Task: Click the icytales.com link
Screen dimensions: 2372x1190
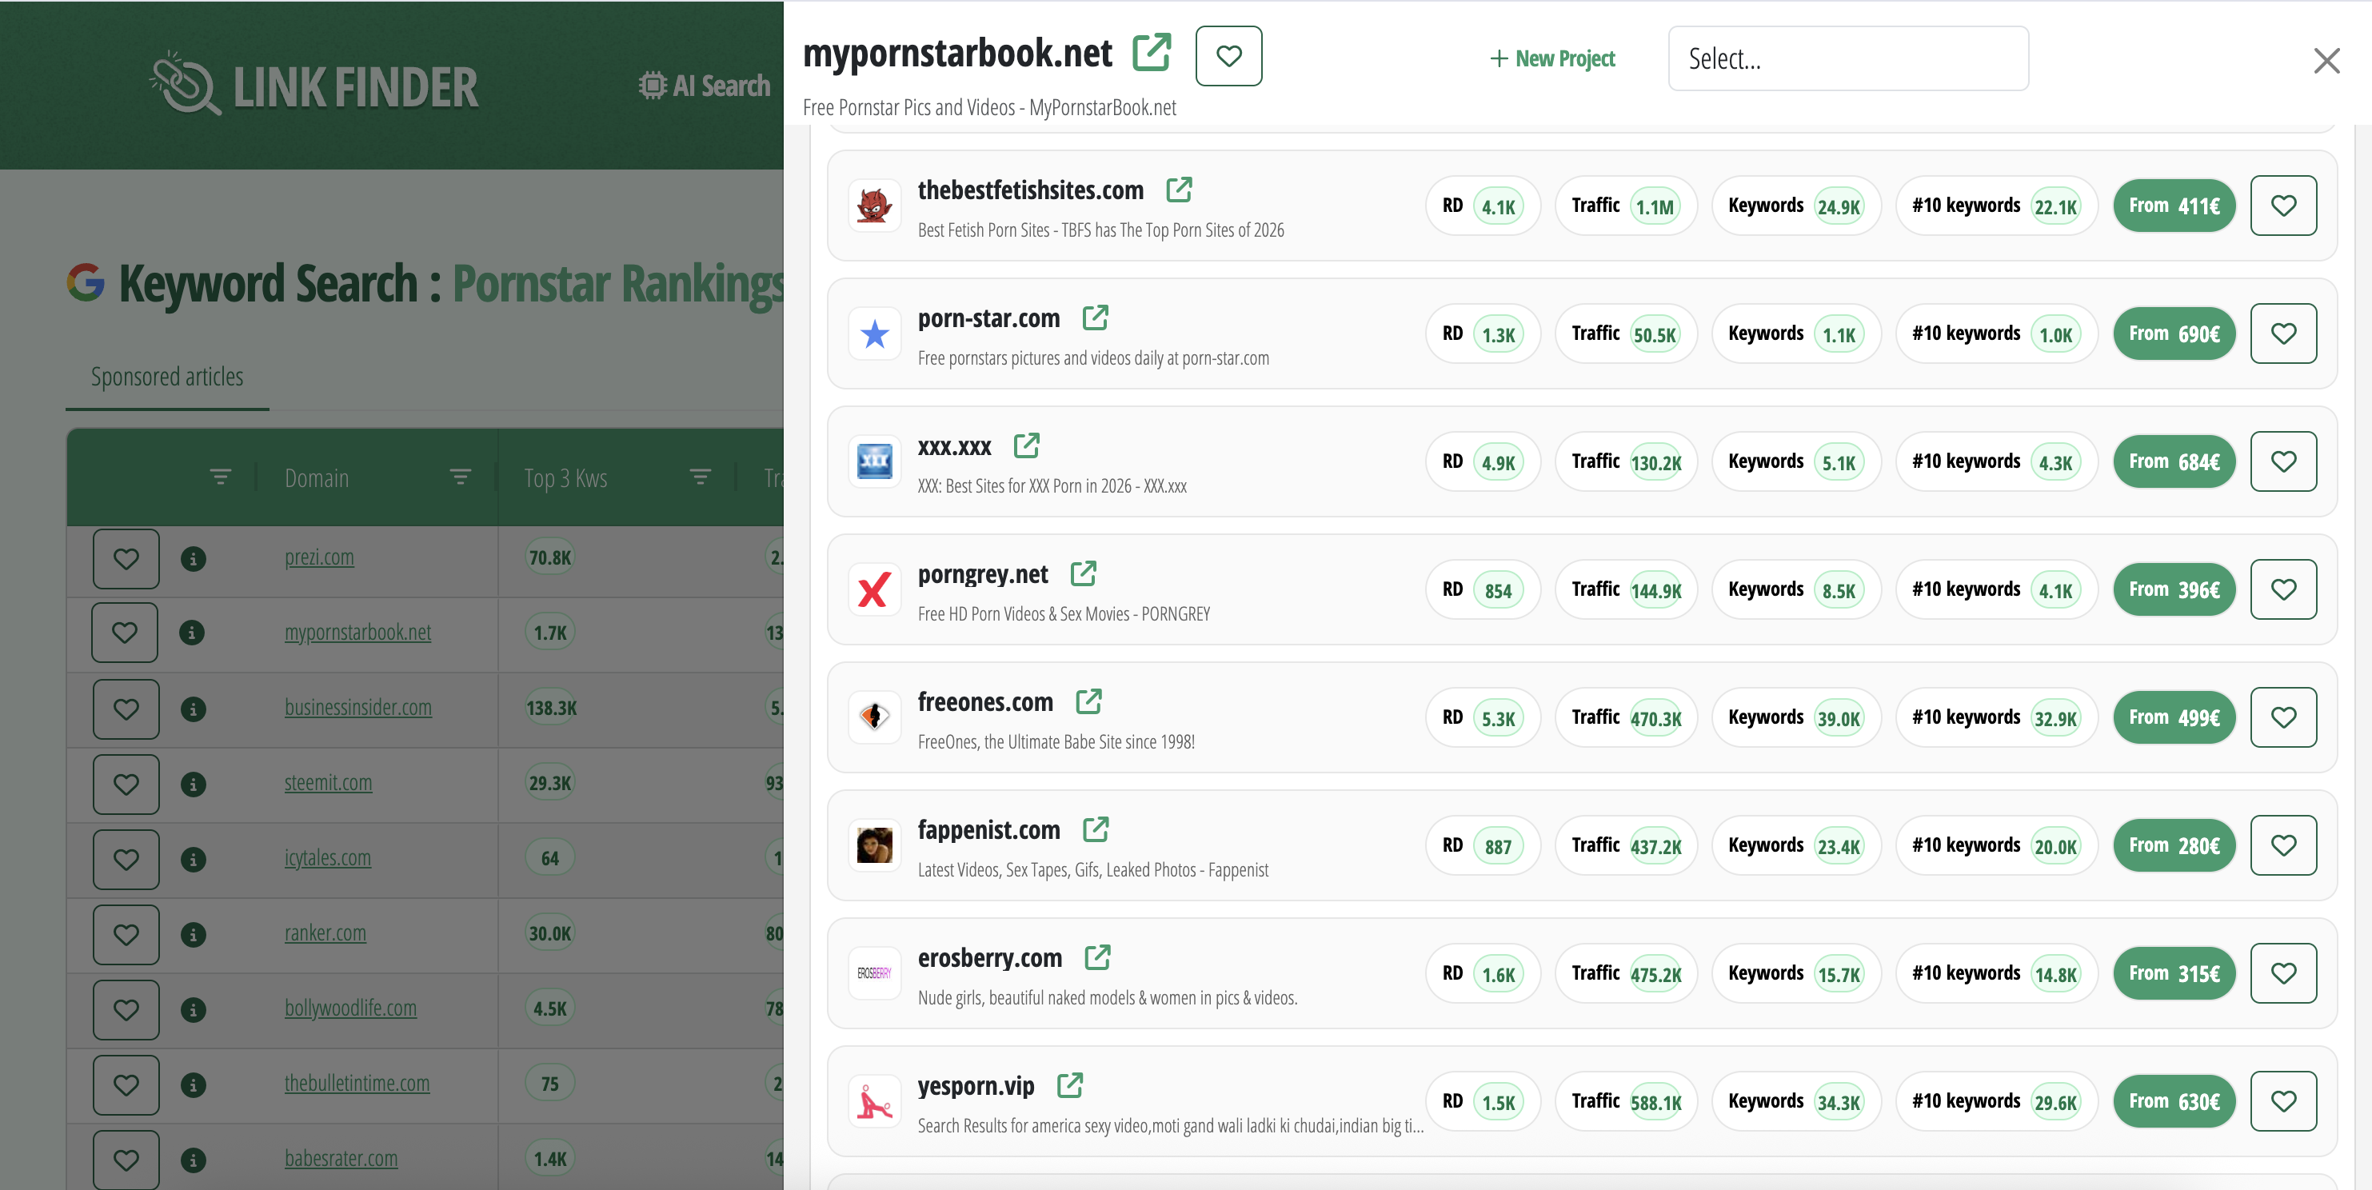Action: tap(327, 857)
